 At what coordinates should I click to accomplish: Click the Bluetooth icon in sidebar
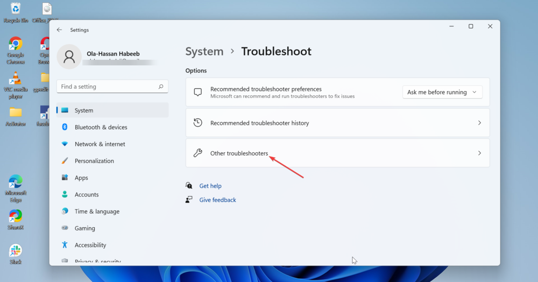(65, 127)
